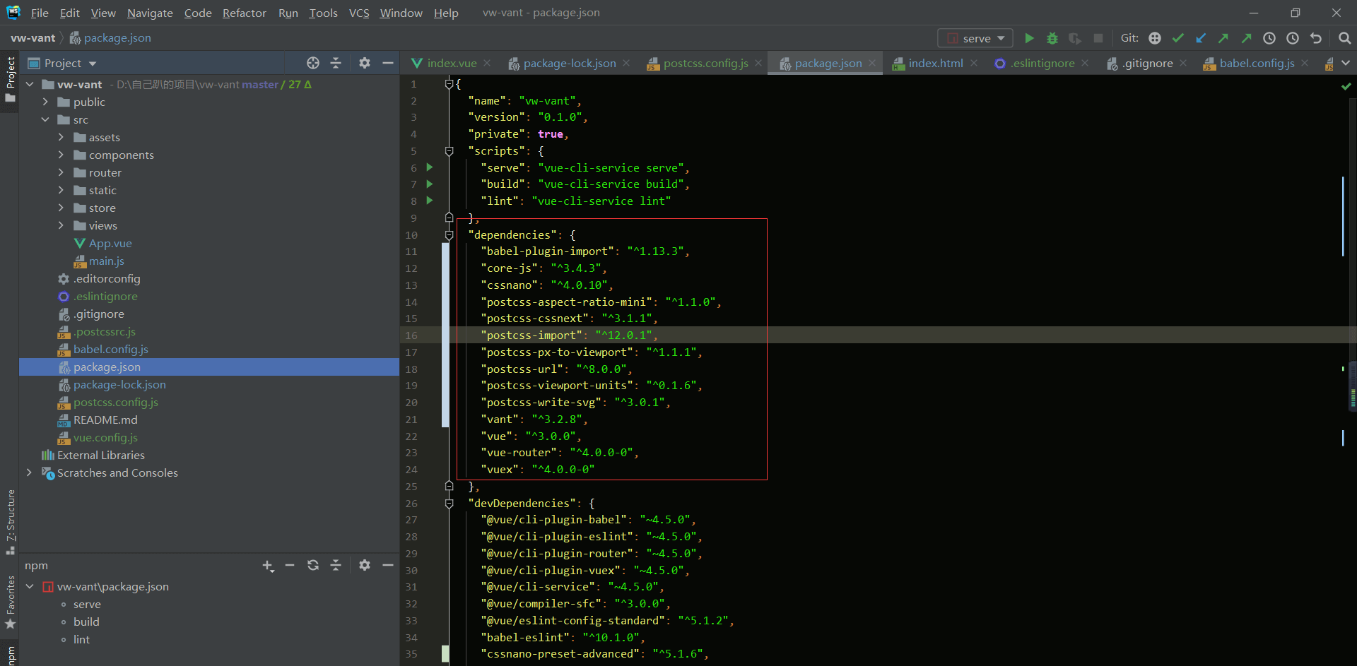This screenshot has width=1357, height=666.
Task: Close the package-lock.json tab
Action: pyautogui.click(x=626, y=63)
